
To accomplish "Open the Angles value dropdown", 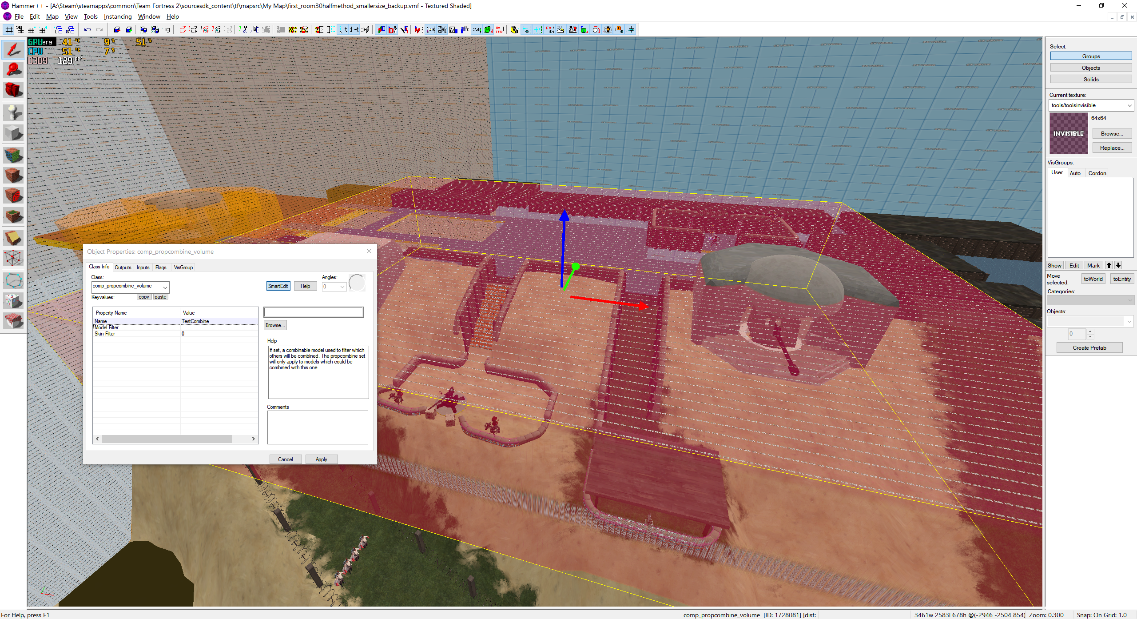I will click(x=342, y=287).
